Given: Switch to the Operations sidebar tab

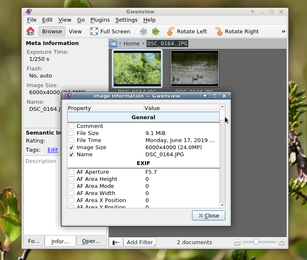Looking at the screenshot, I should point(91,241).
